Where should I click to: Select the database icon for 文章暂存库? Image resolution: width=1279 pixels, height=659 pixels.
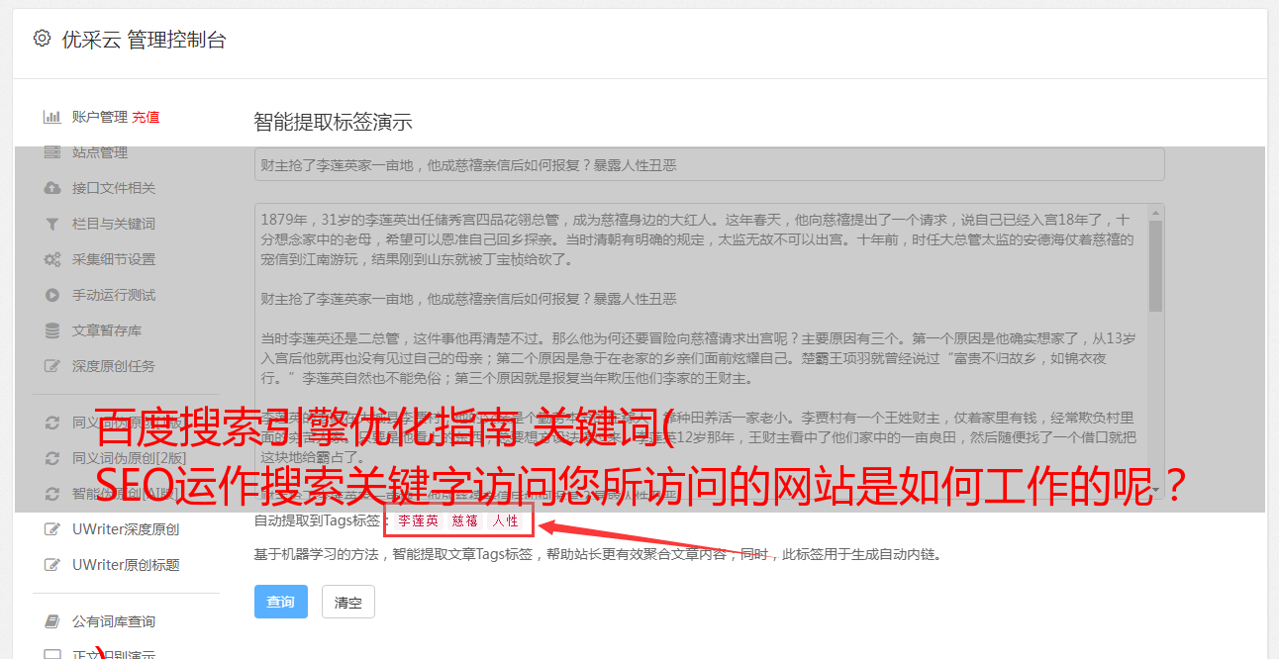(x=52, y=330)
